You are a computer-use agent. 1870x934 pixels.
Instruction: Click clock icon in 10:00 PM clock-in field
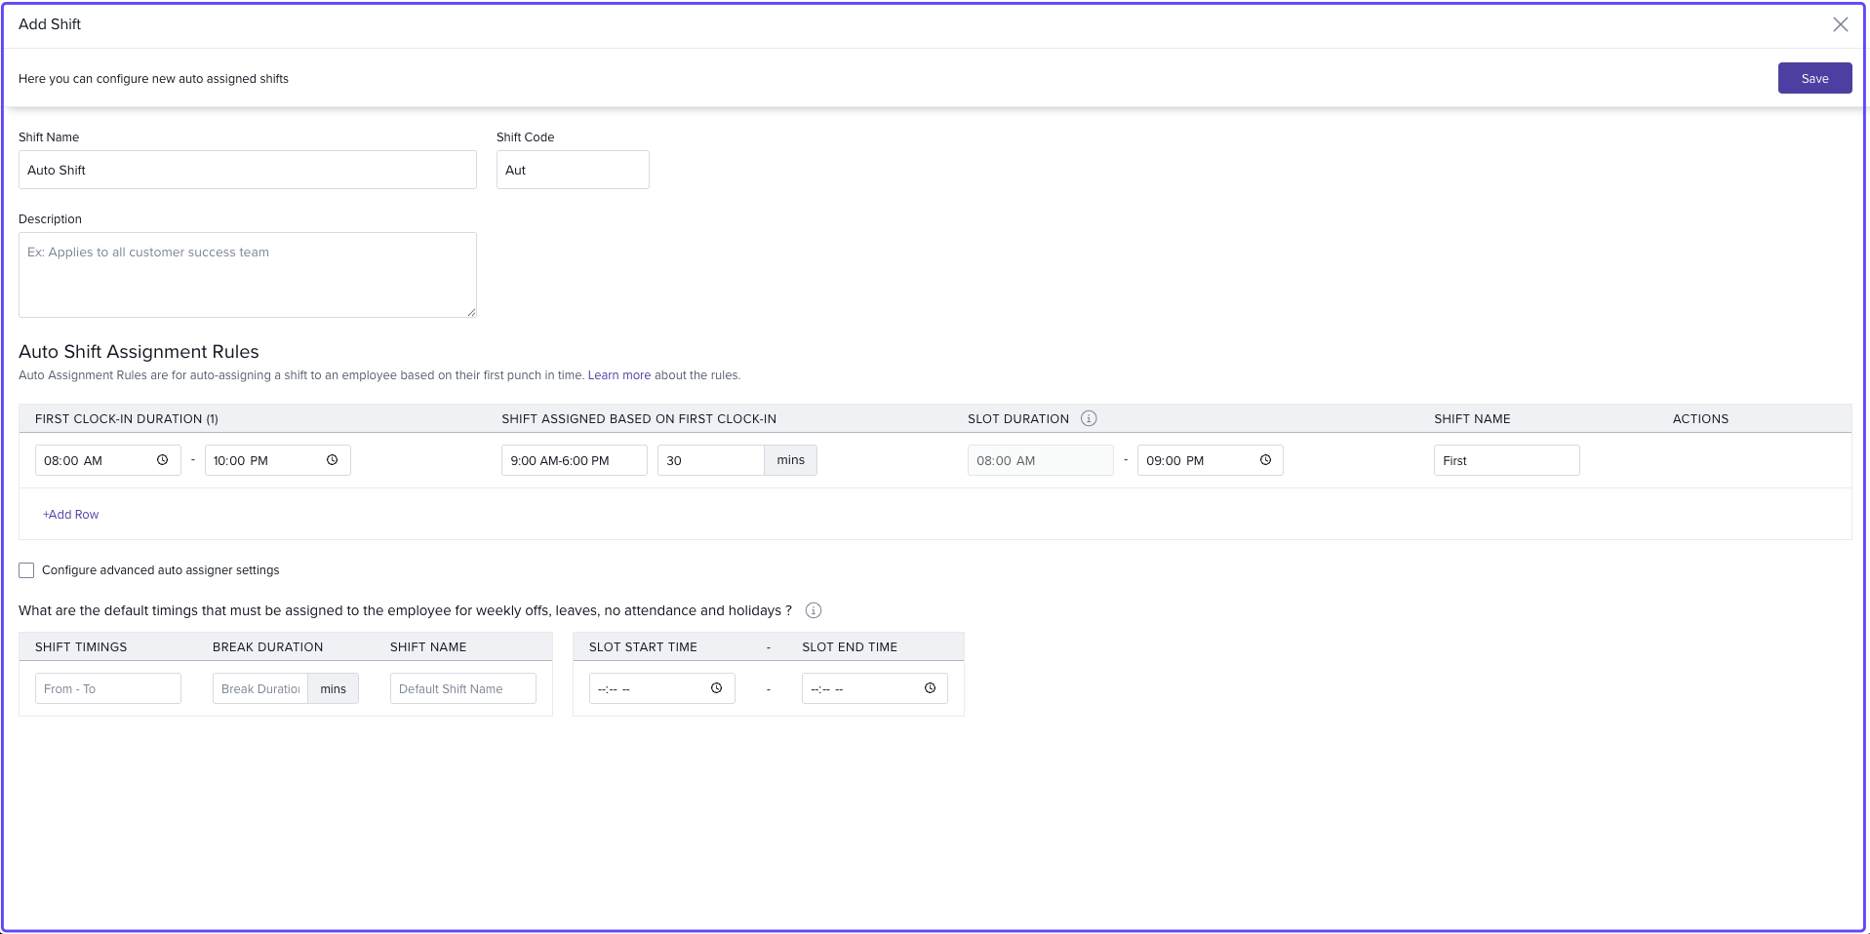coord(333,460)
